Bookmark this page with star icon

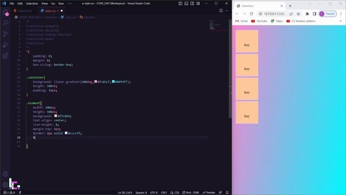coord(298,14)
